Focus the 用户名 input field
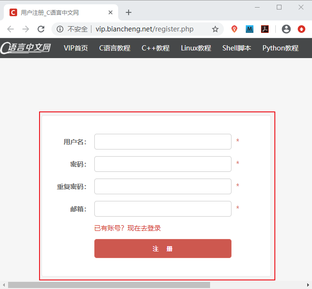 click(x=163, y=141)
